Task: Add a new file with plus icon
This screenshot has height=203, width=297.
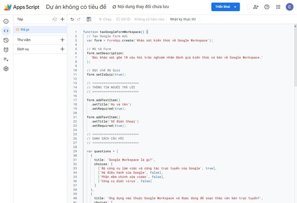Action: [62, 19]
